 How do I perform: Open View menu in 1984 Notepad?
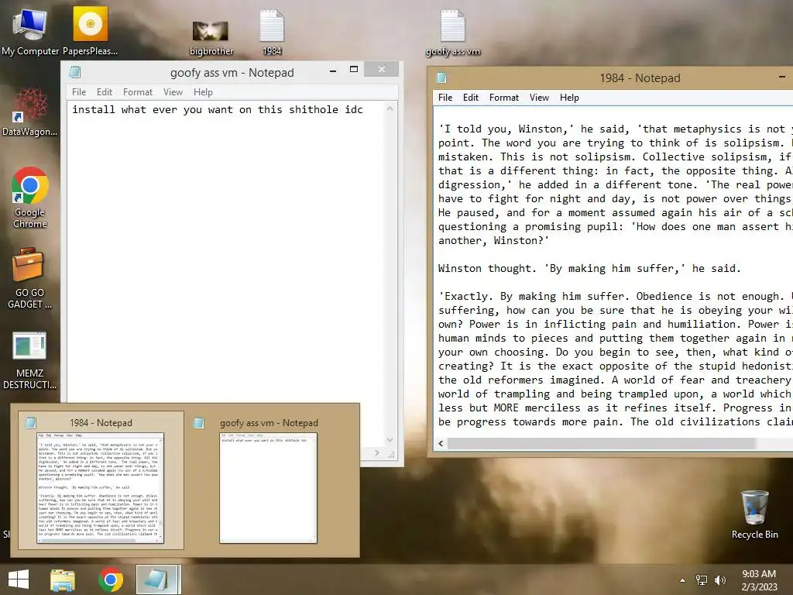pyautogui.click(x=539, y=98)
